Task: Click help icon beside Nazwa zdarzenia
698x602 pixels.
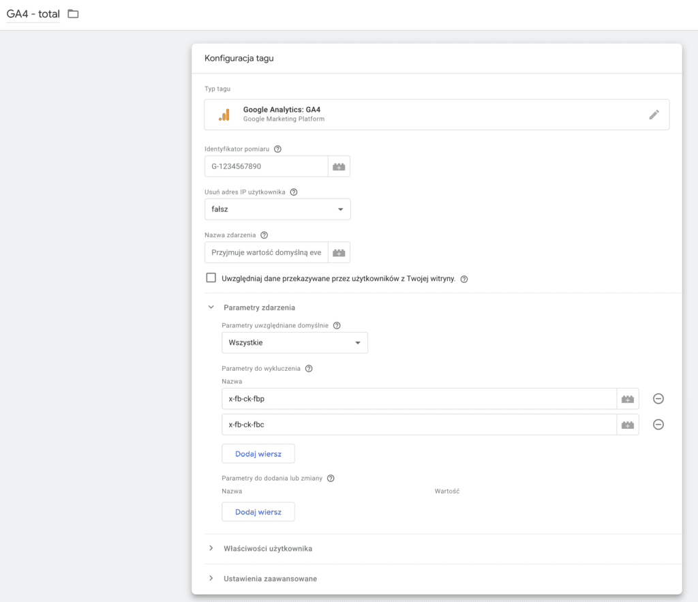Action: click(x=264, y=235)
